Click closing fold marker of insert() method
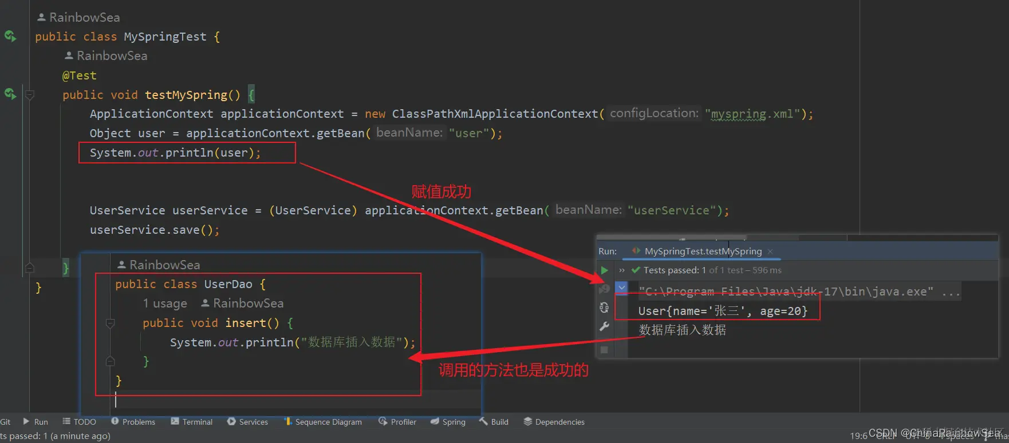This screenshot has height=443, width=1009. coord(111,361)
